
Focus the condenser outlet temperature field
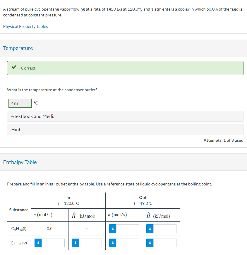[20, 103]
